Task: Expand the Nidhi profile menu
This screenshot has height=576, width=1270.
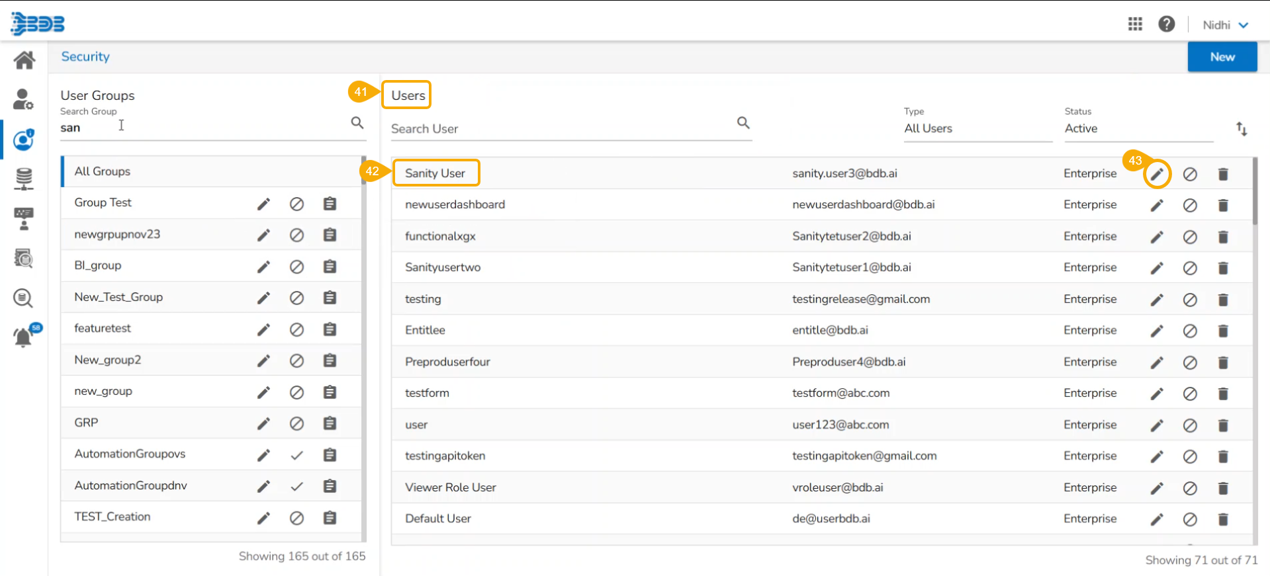Action: [1225, 25]
